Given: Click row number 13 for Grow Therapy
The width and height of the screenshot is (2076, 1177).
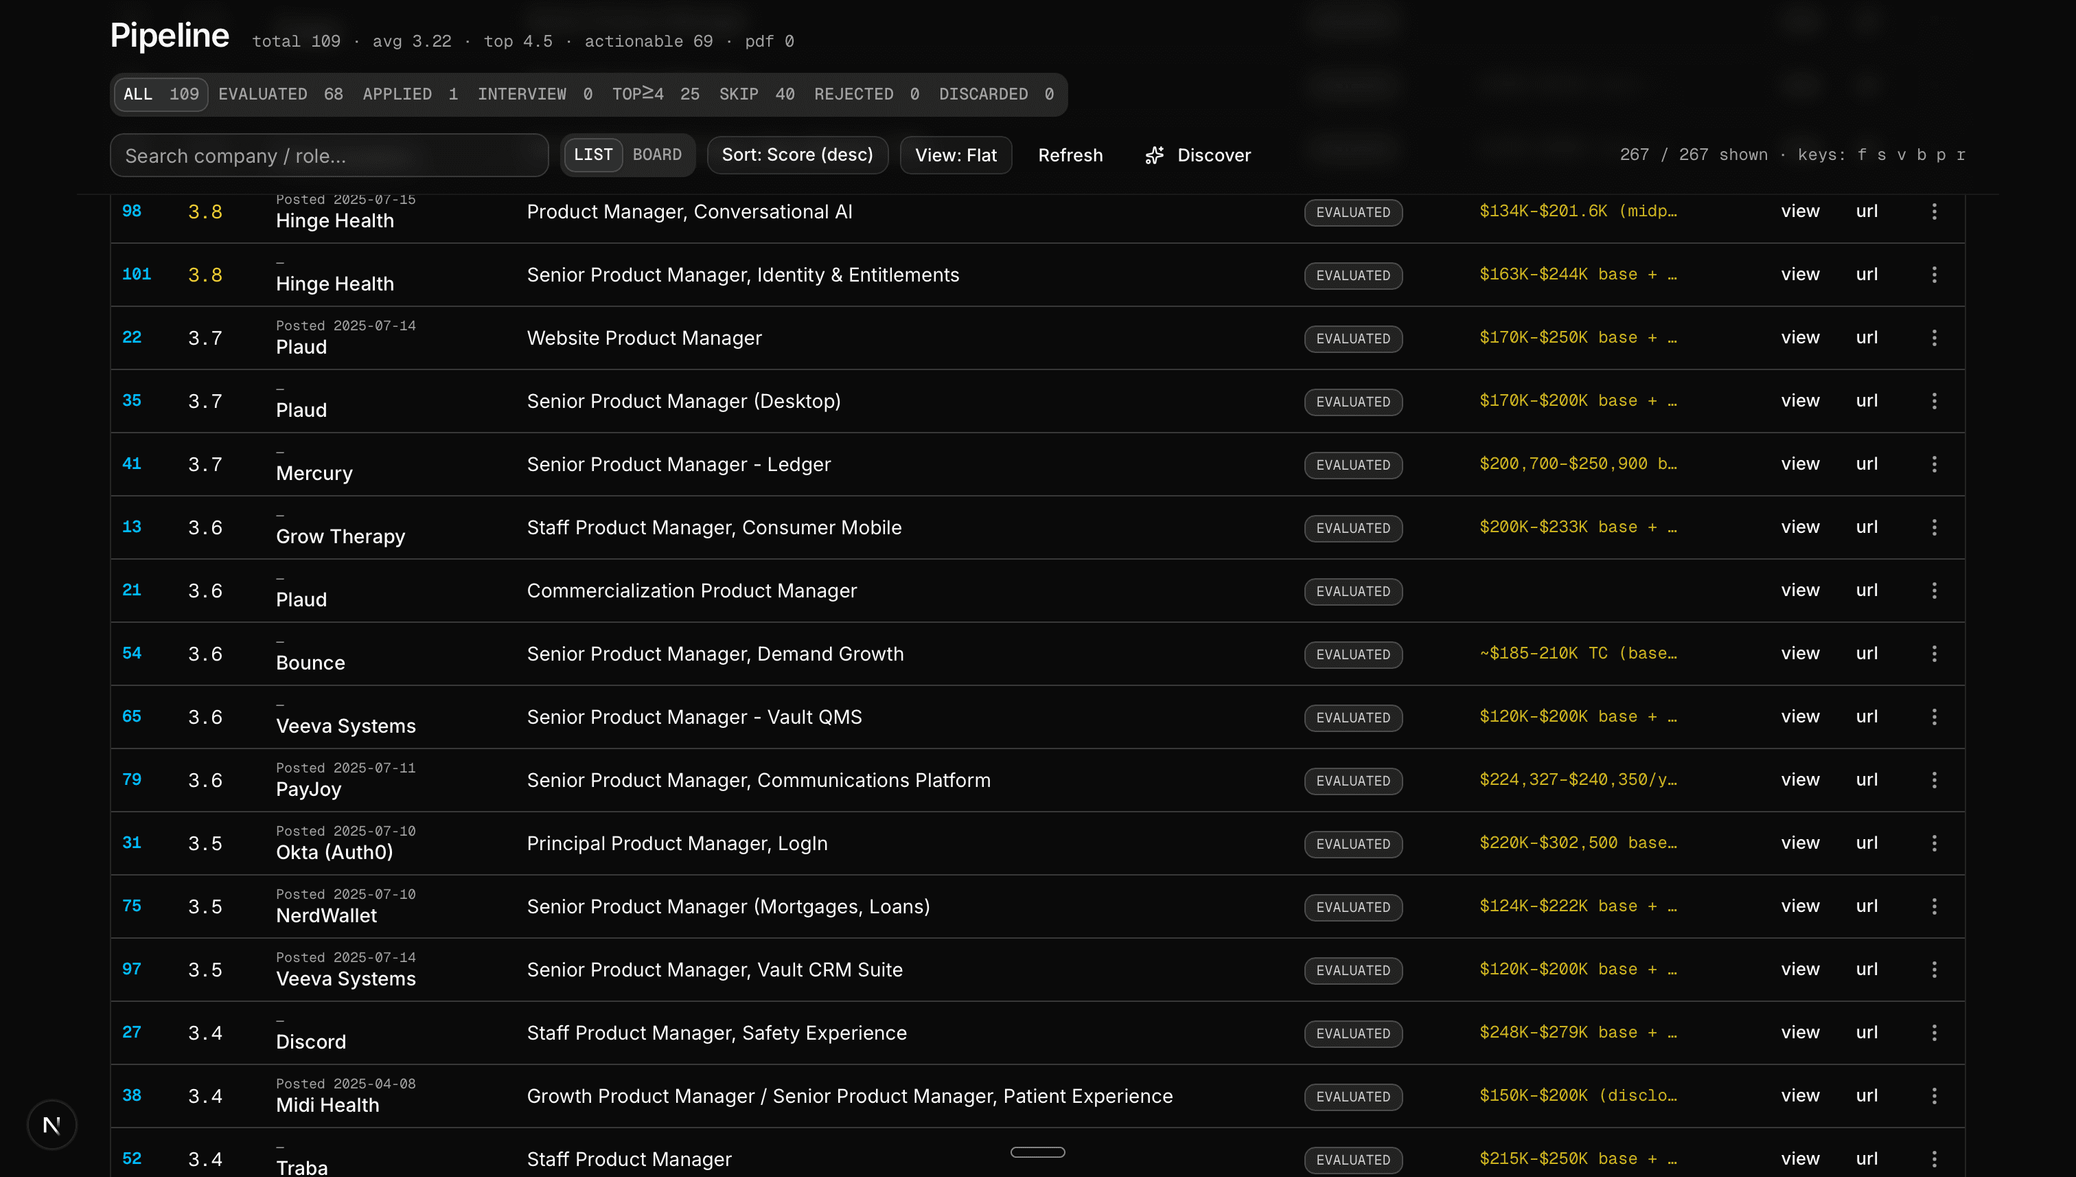Looking at the screenshot, I should tap(132, 526).
